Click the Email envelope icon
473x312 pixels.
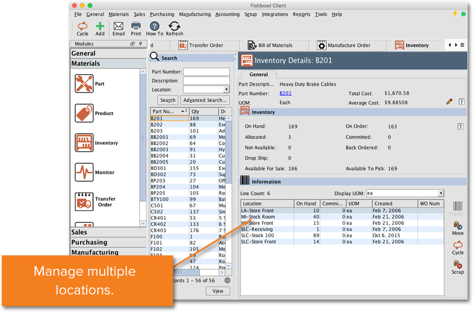(119, 29)
